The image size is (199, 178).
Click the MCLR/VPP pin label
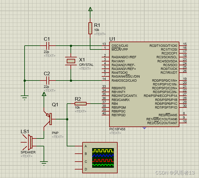(x=120, y=49)
